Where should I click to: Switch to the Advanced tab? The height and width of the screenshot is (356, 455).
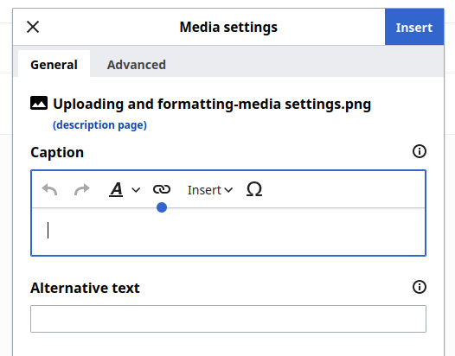pyautogui.click(x=137, y=64)
